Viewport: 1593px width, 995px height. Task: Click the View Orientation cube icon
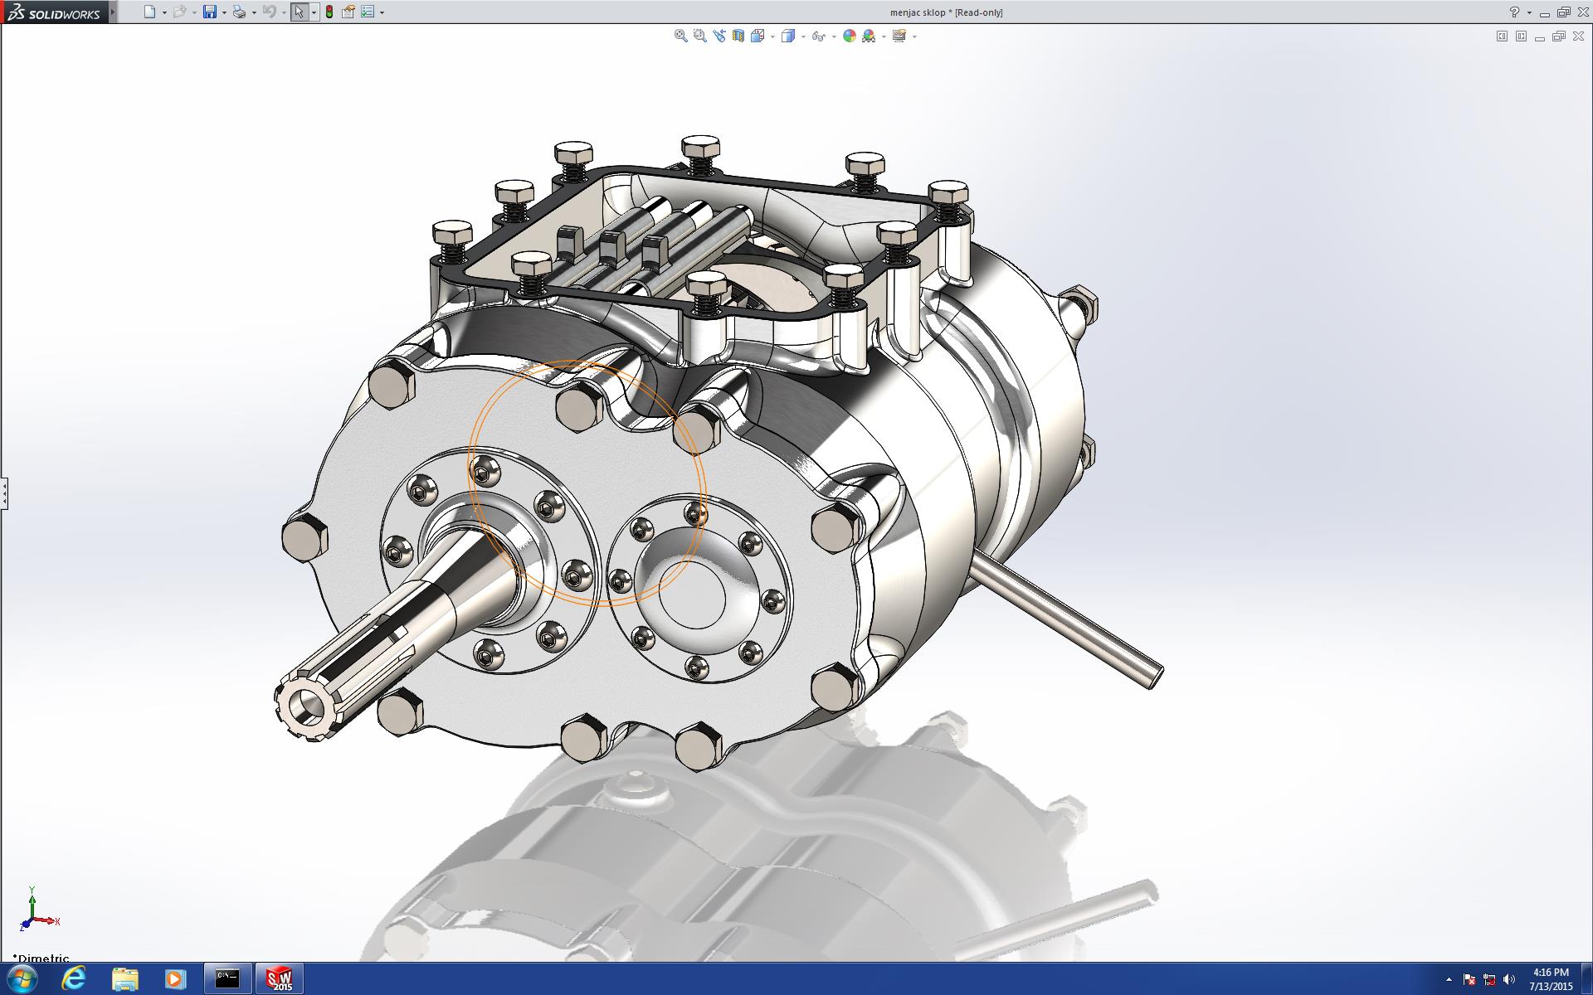[x=757, y=36]
